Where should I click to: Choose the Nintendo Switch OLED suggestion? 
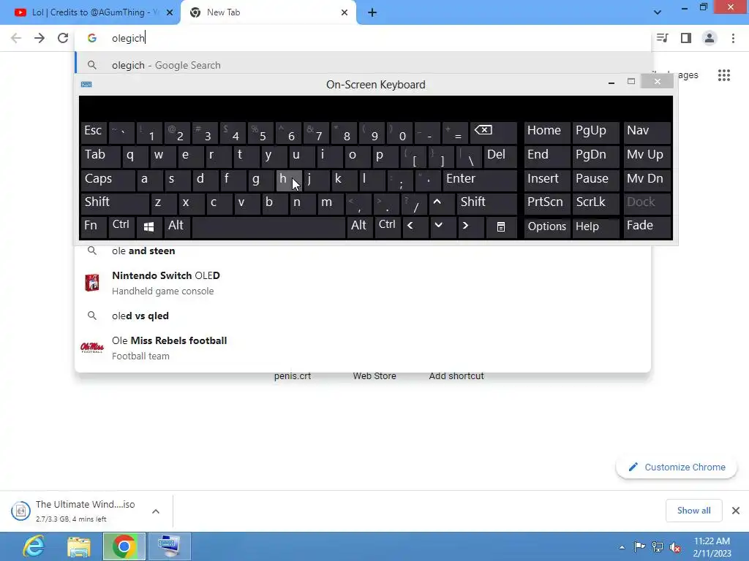(363, 283)
